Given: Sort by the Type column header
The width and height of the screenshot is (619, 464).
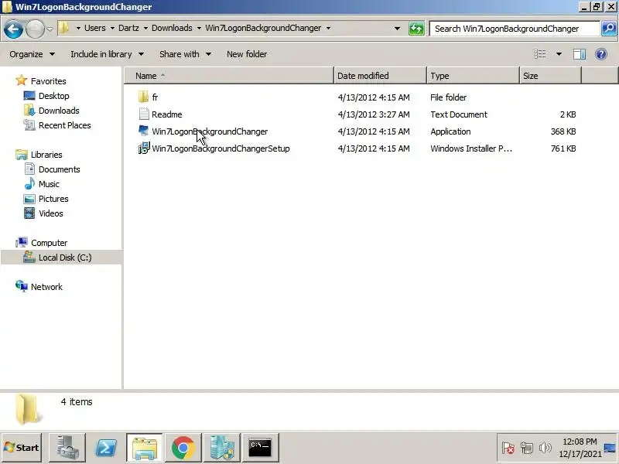Looking at the screenshot, I should [x=473, y=76].
